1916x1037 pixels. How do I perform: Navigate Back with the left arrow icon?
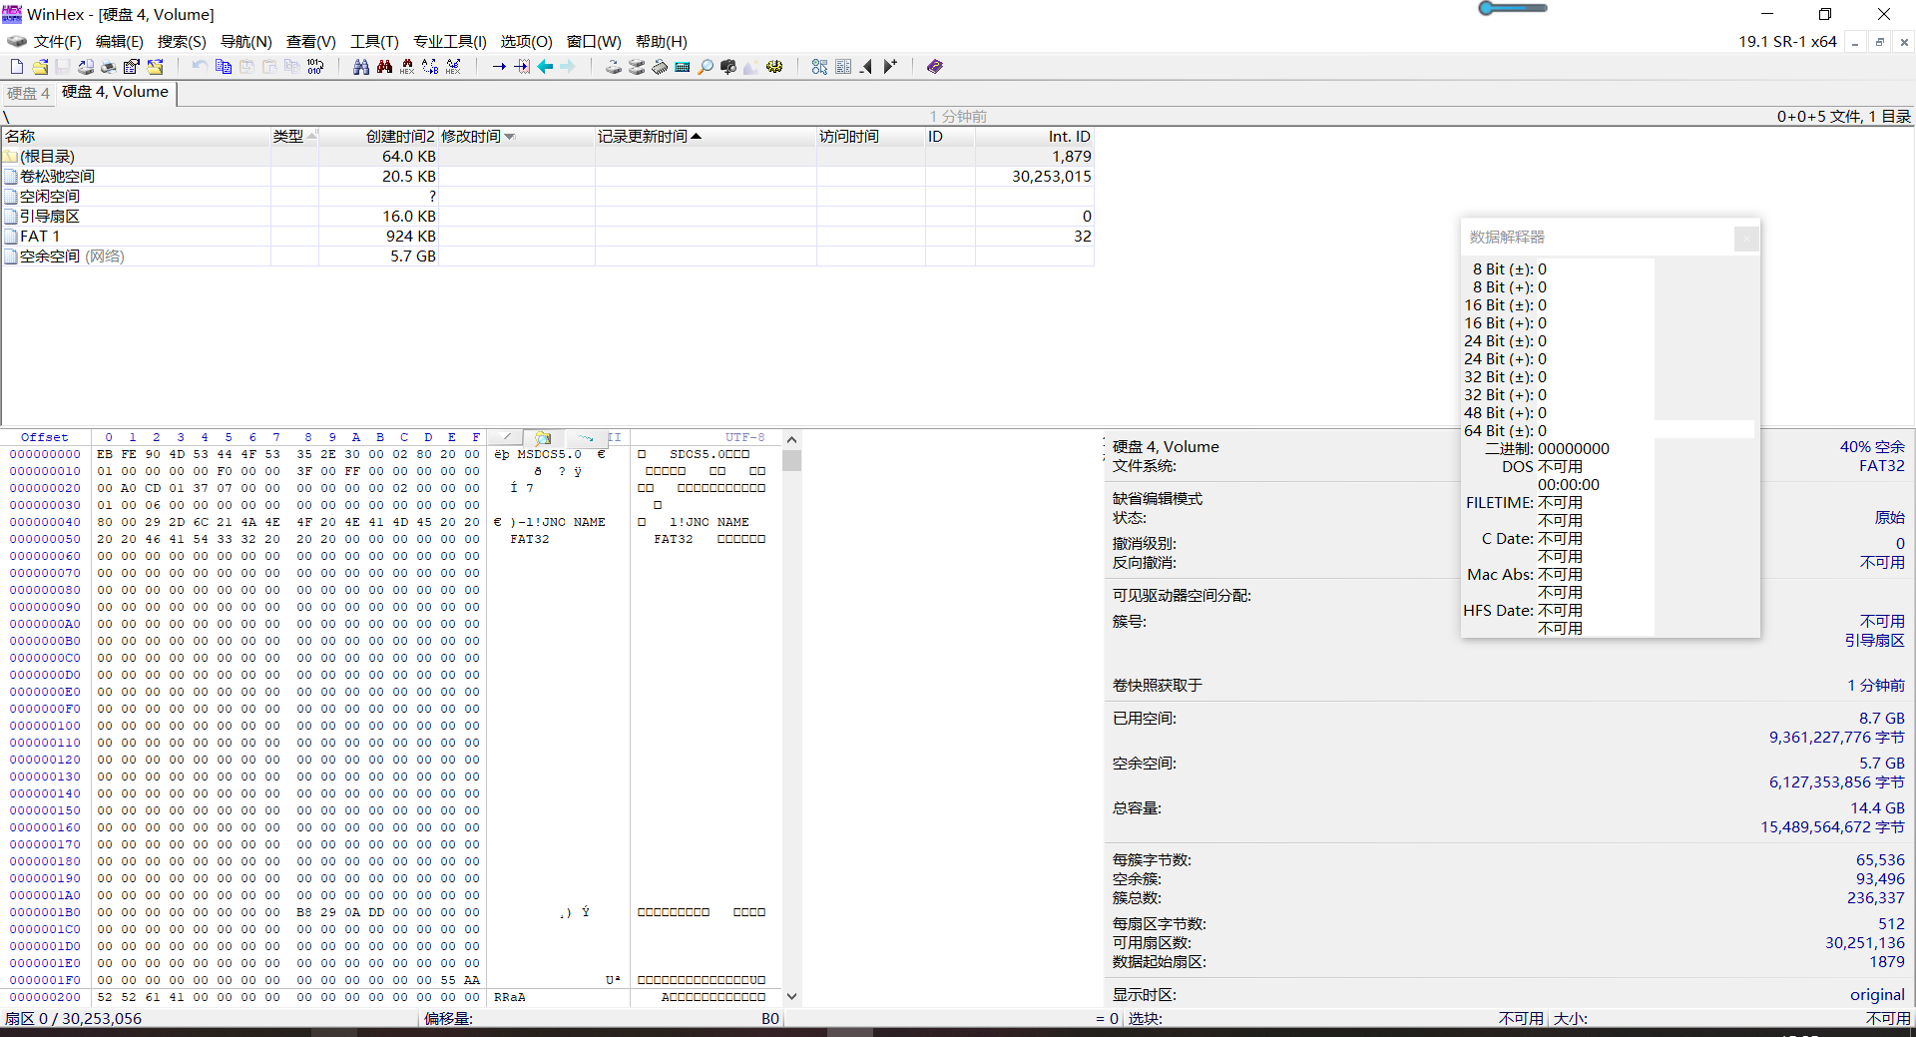545,67
